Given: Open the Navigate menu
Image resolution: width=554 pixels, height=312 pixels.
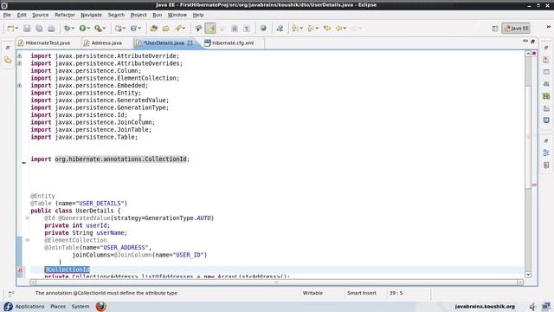Looking at the screenshot, I should (91, 15).
